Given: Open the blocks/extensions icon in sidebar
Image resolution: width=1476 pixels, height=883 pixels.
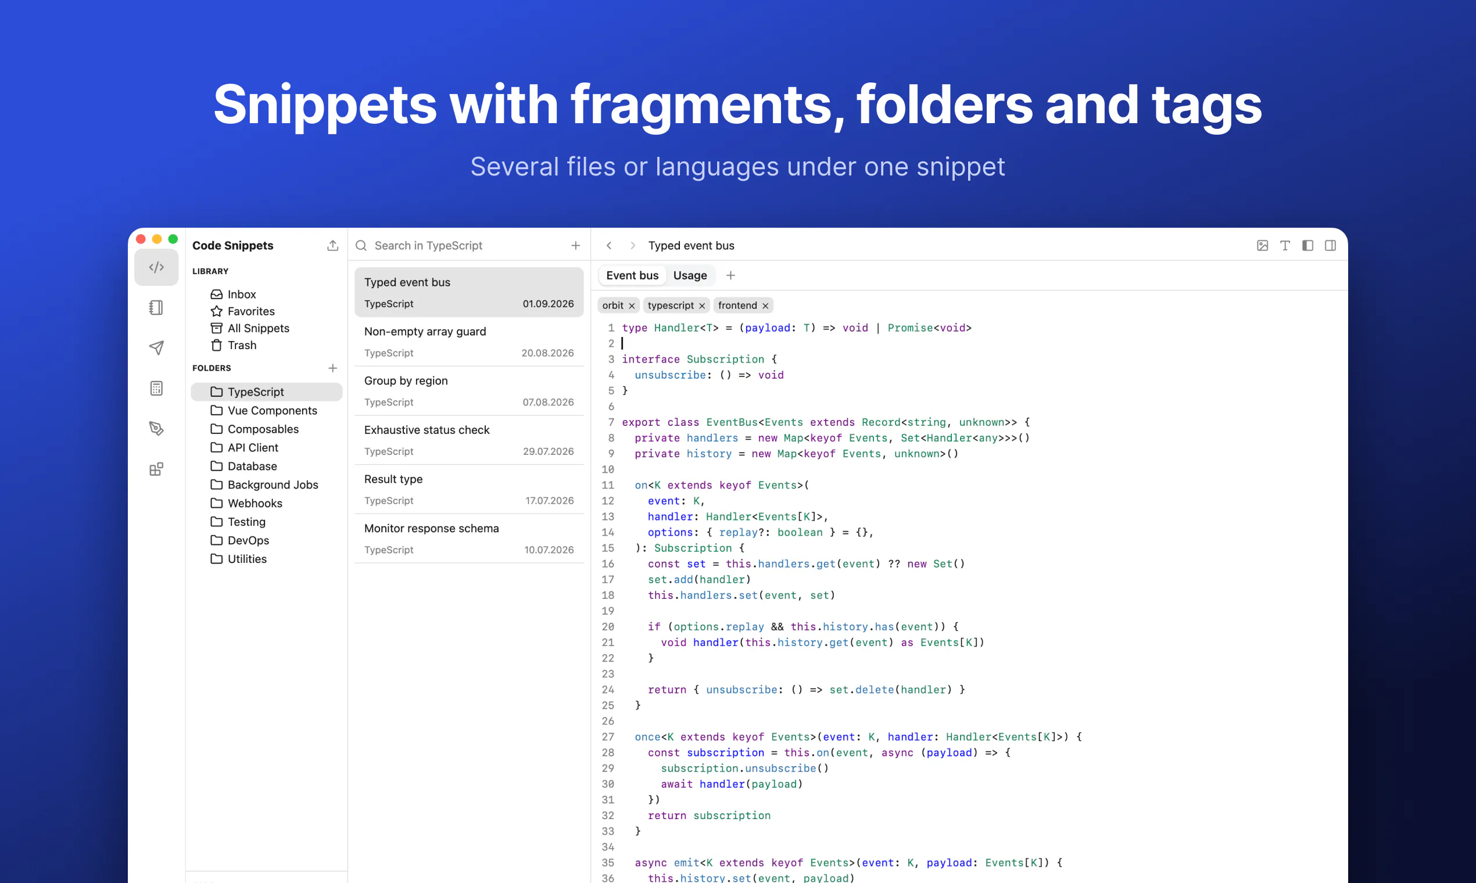Looking at the screenshot, I should click(x=156, y=469).
